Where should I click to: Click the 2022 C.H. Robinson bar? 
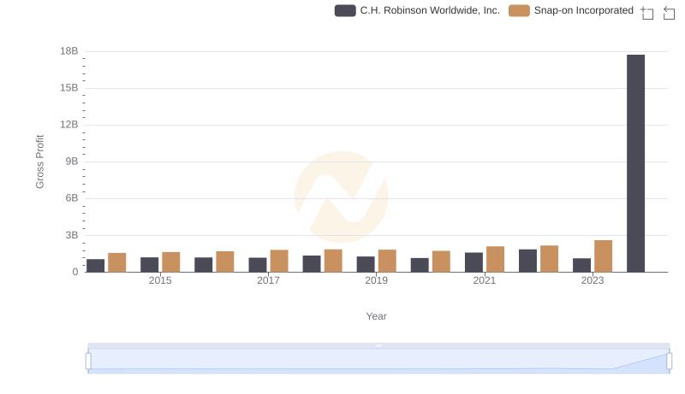pos(527,261)
